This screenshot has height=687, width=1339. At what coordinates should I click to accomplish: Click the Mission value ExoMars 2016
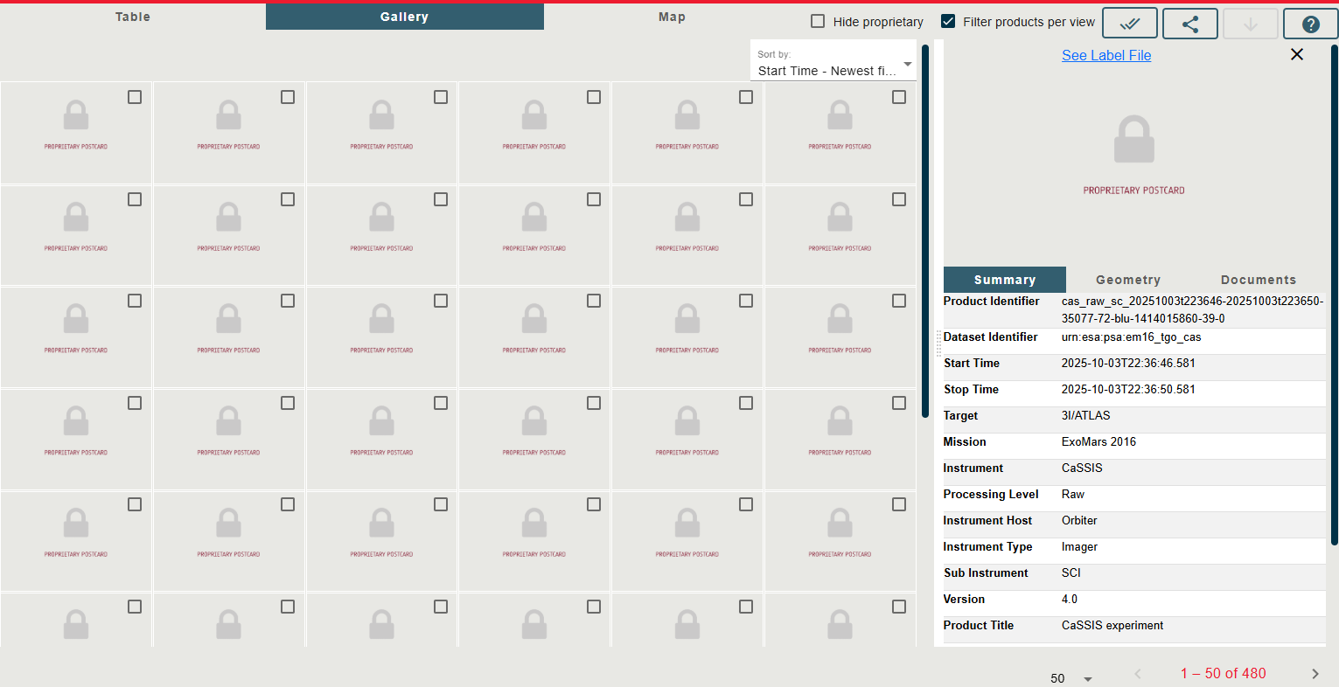(1099, 442)
